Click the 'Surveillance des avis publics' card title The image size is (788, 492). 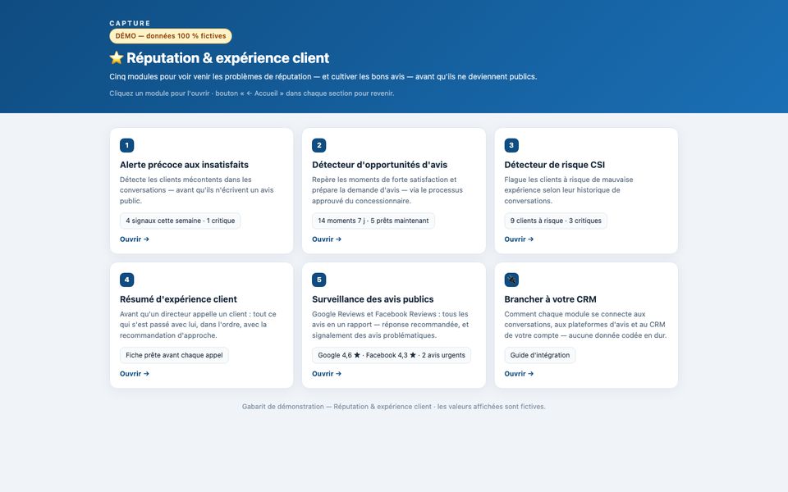[373, 299]
